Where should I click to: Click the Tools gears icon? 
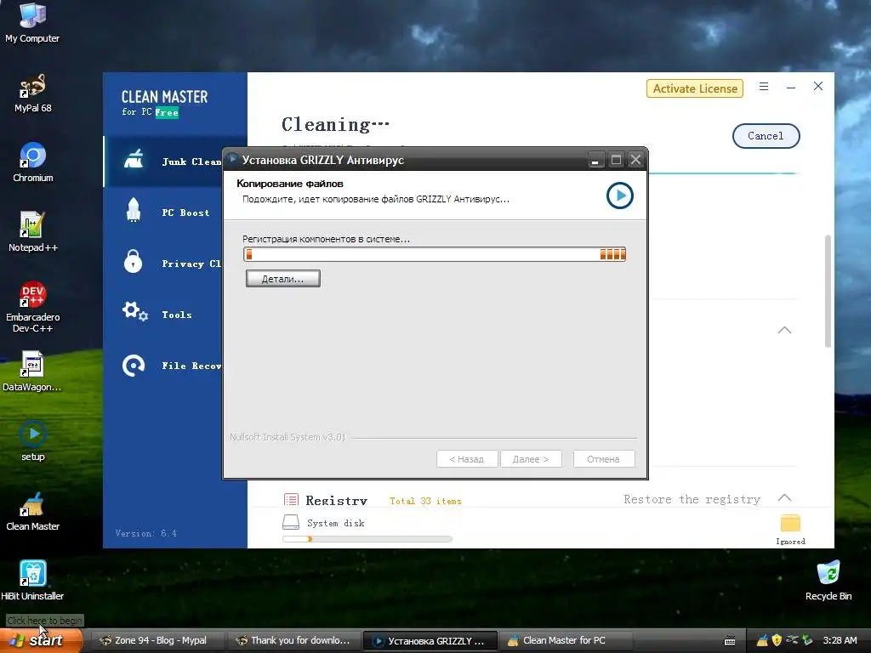point(135,311)
